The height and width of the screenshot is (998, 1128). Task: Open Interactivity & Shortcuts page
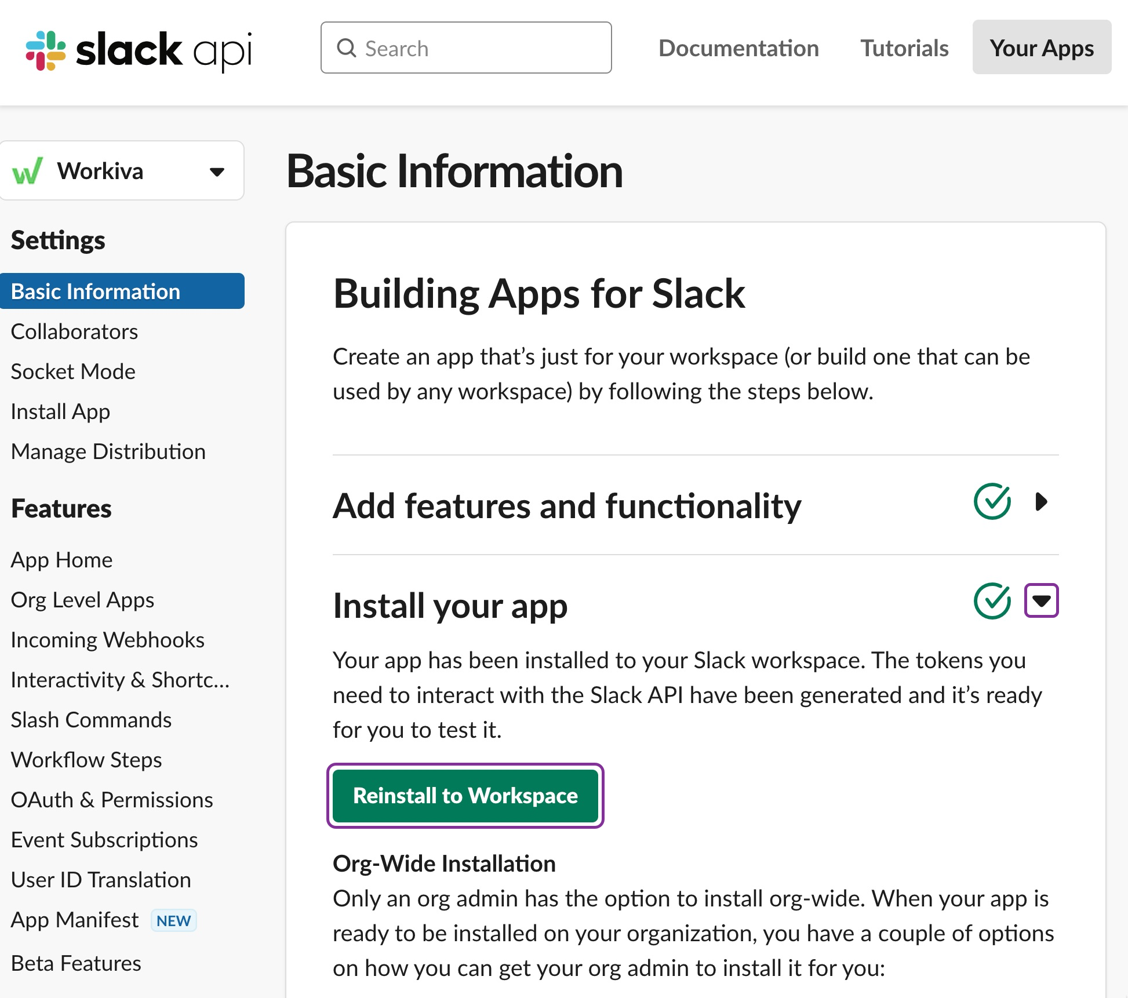120,680
